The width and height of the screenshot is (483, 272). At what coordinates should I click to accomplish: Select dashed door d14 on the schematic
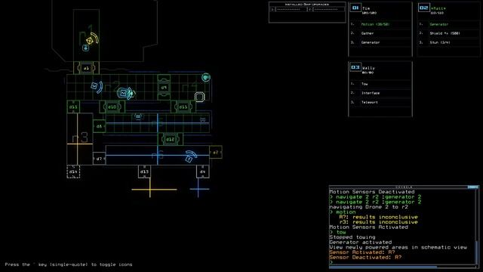click(x=73, y=172)
